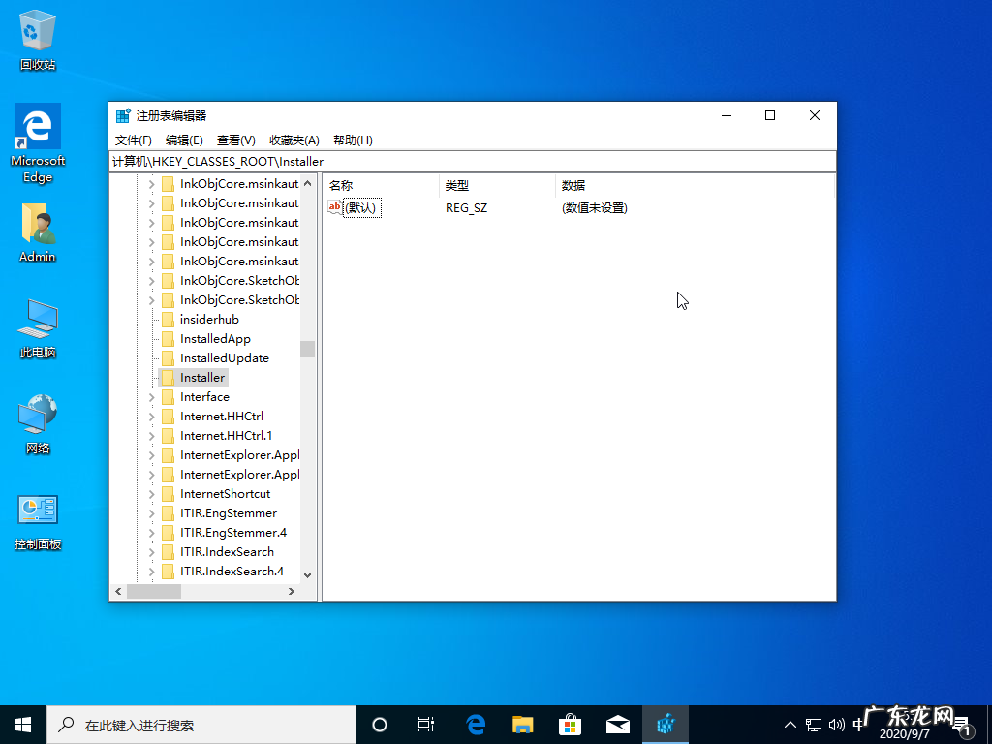The height and width of the screenshot is (744, 992).
Task: Open Microsoft Edge from the taskbar
Action: pos(475,724)
